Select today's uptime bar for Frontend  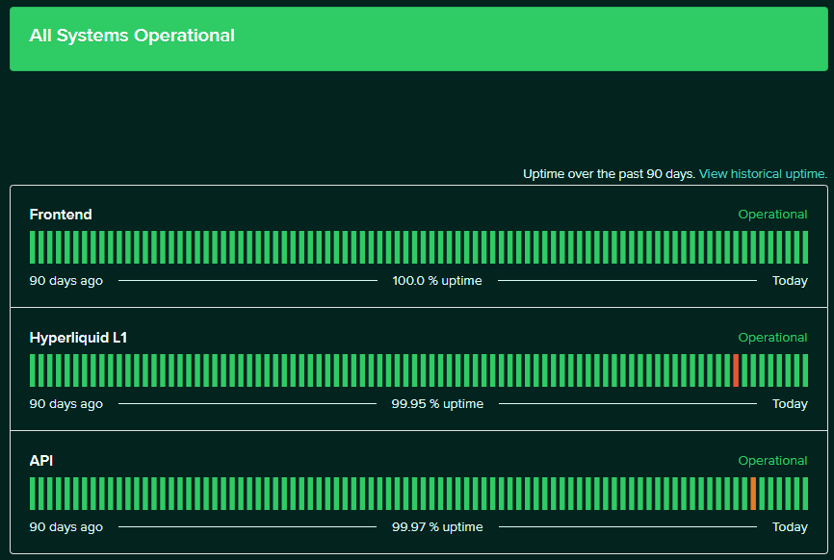pyautogui.click(x=803, y=247)
